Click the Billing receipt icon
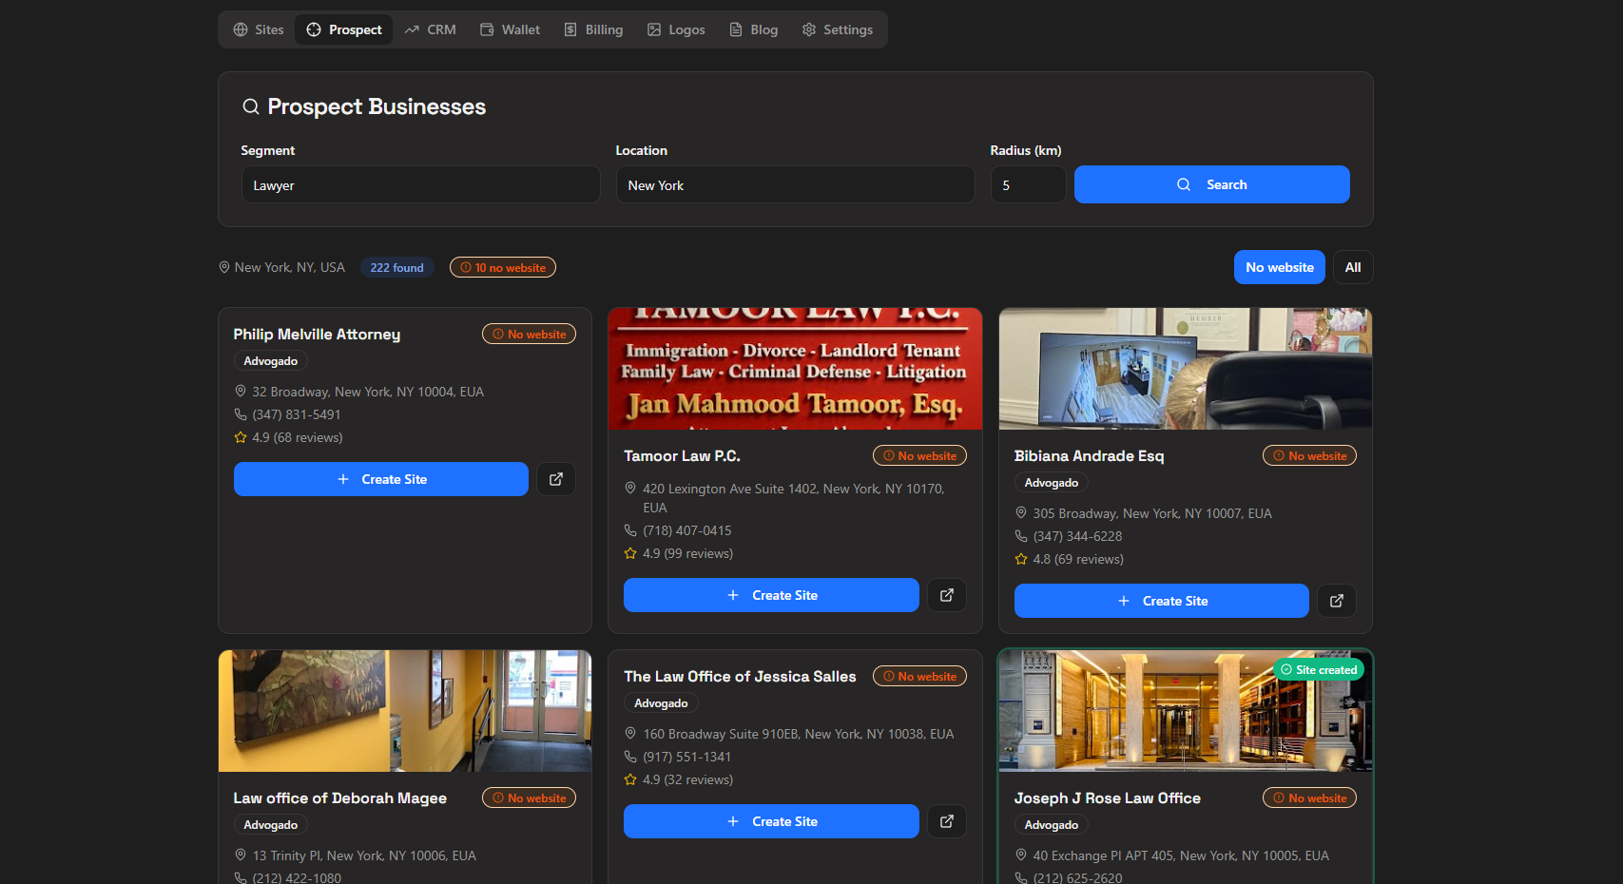 pyautogui.click(x=570, y=29)
